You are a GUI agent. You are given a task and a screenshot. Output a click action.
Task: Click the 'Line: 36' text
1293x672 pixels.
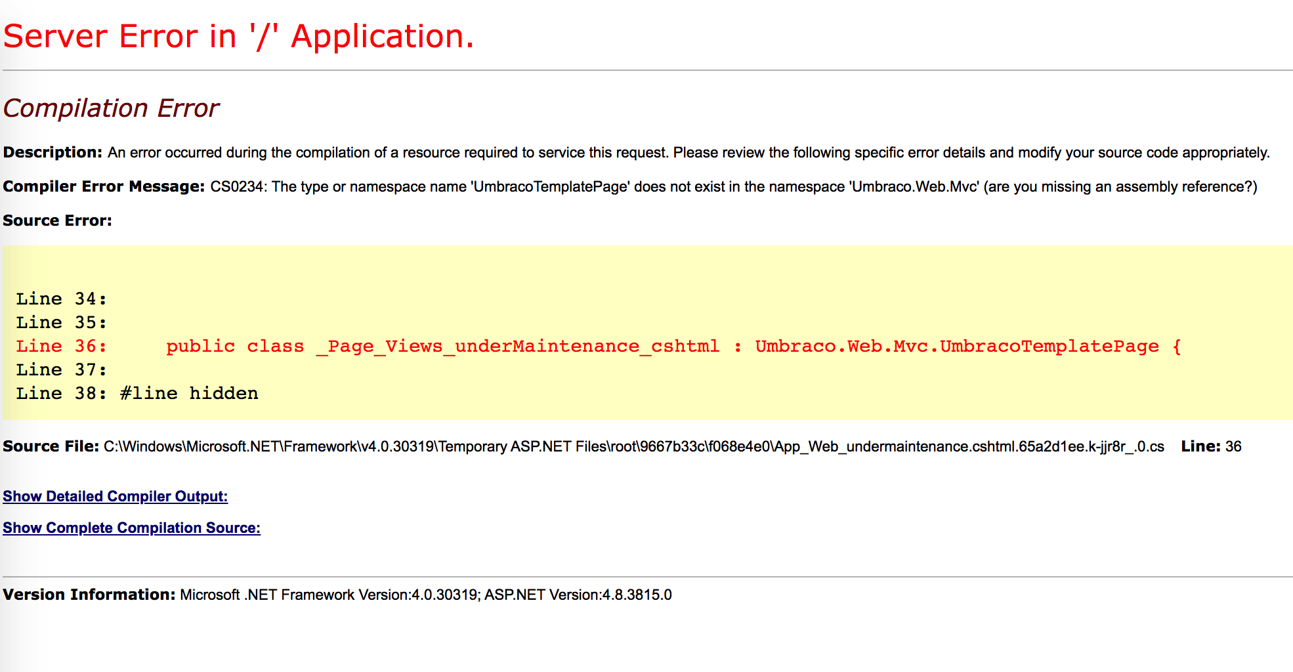pyautogui.click(x=1211, y=446)
